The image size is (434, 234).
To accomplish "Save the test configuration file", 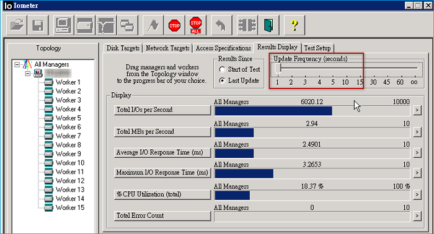I will [x=38, y=25].
